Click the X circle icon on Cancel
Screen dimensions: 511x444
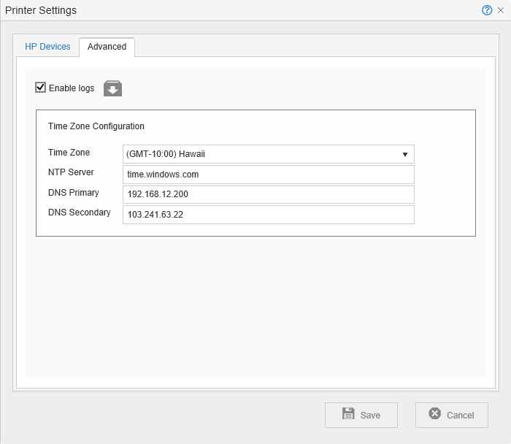point(435,414)
